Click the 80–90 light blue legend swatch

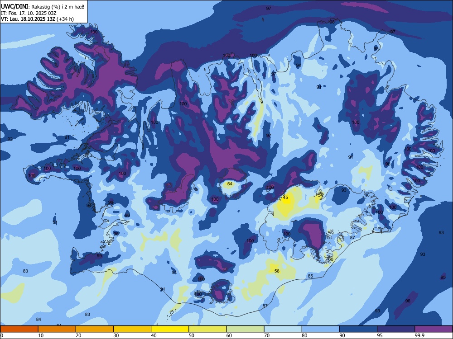pos(320,329)
